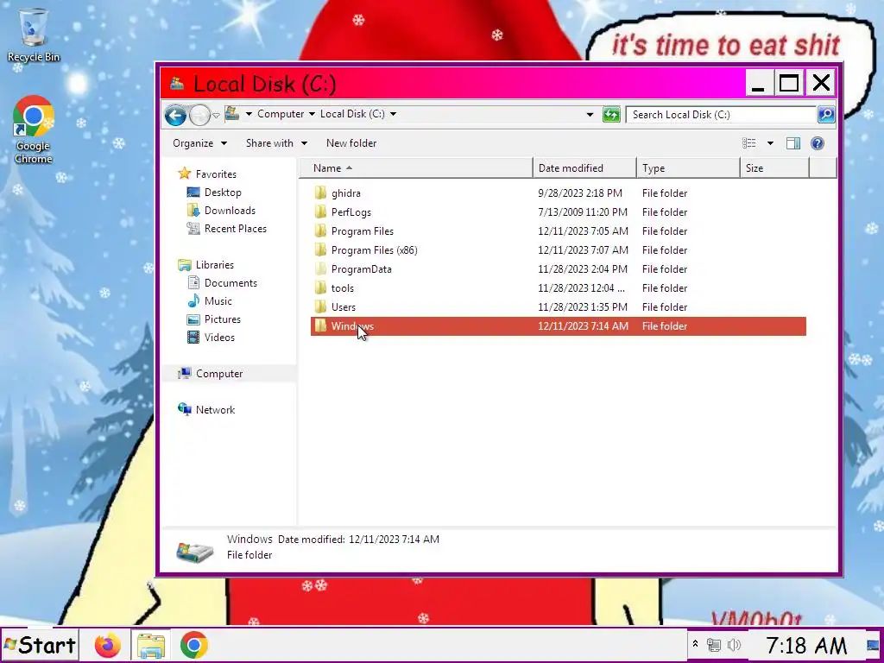Sort by the Size column header
The height and width of the screenshot is (663, 884).
point(774,168)
